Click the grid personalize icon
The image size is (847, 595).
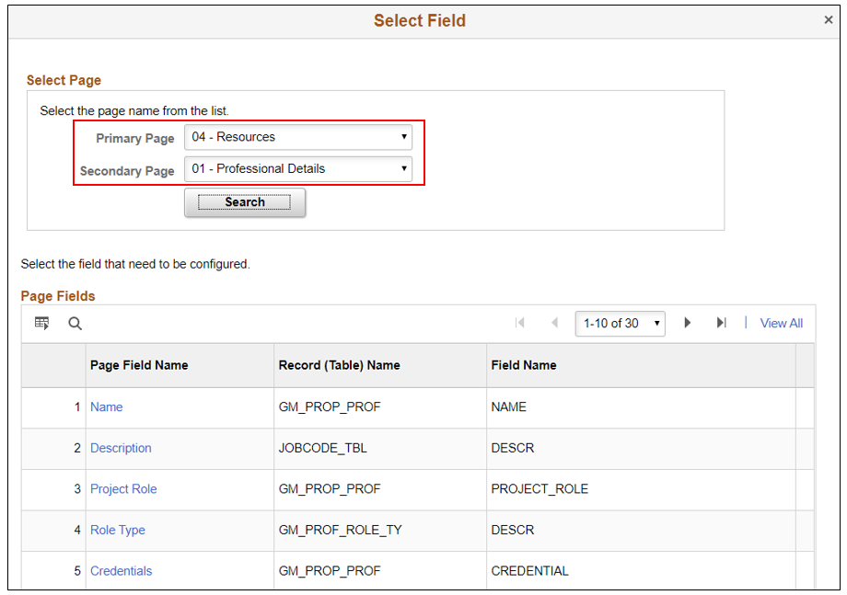[41, 323]
